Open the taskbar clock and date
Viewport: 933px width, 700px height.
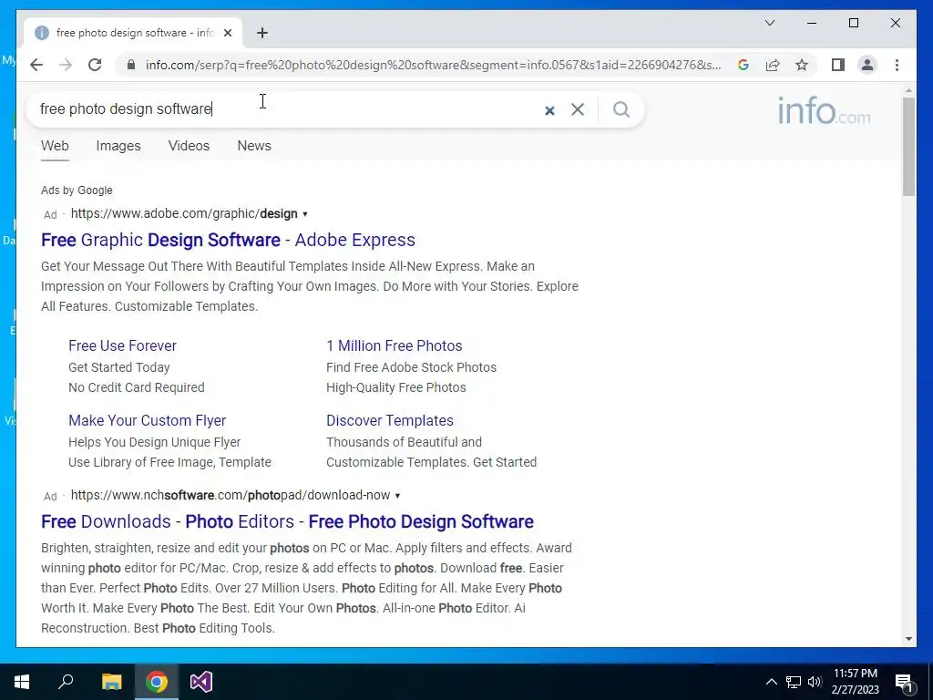855,682
